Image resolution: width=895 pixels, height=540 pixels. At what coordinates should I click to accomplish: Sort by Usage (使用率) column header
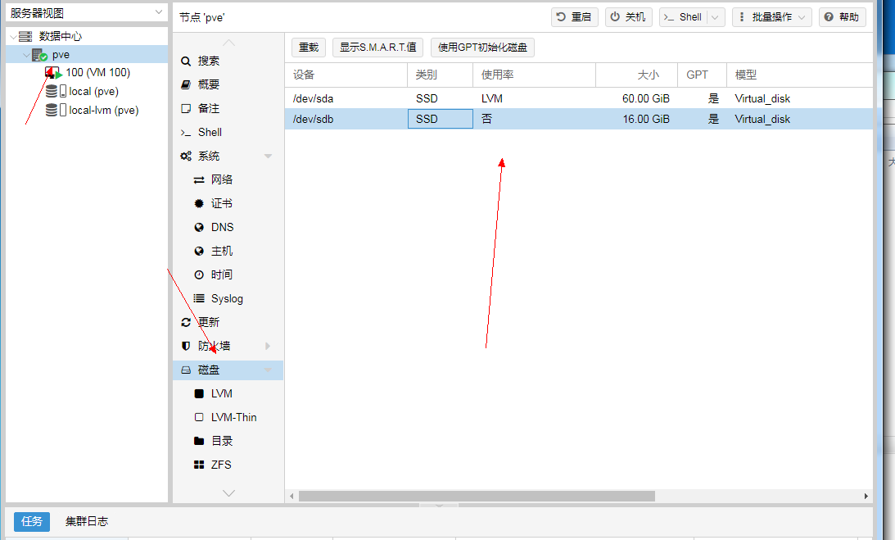click(534, 75)
